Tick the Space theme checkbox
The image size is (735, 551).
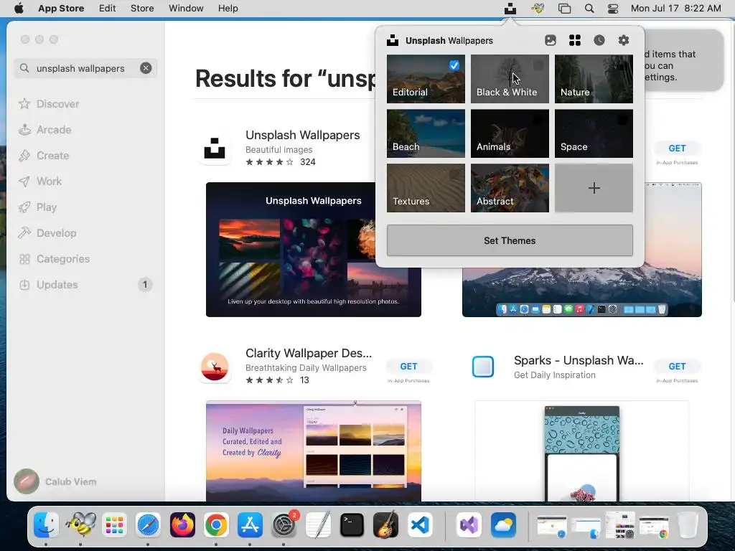tap(622, 120)
